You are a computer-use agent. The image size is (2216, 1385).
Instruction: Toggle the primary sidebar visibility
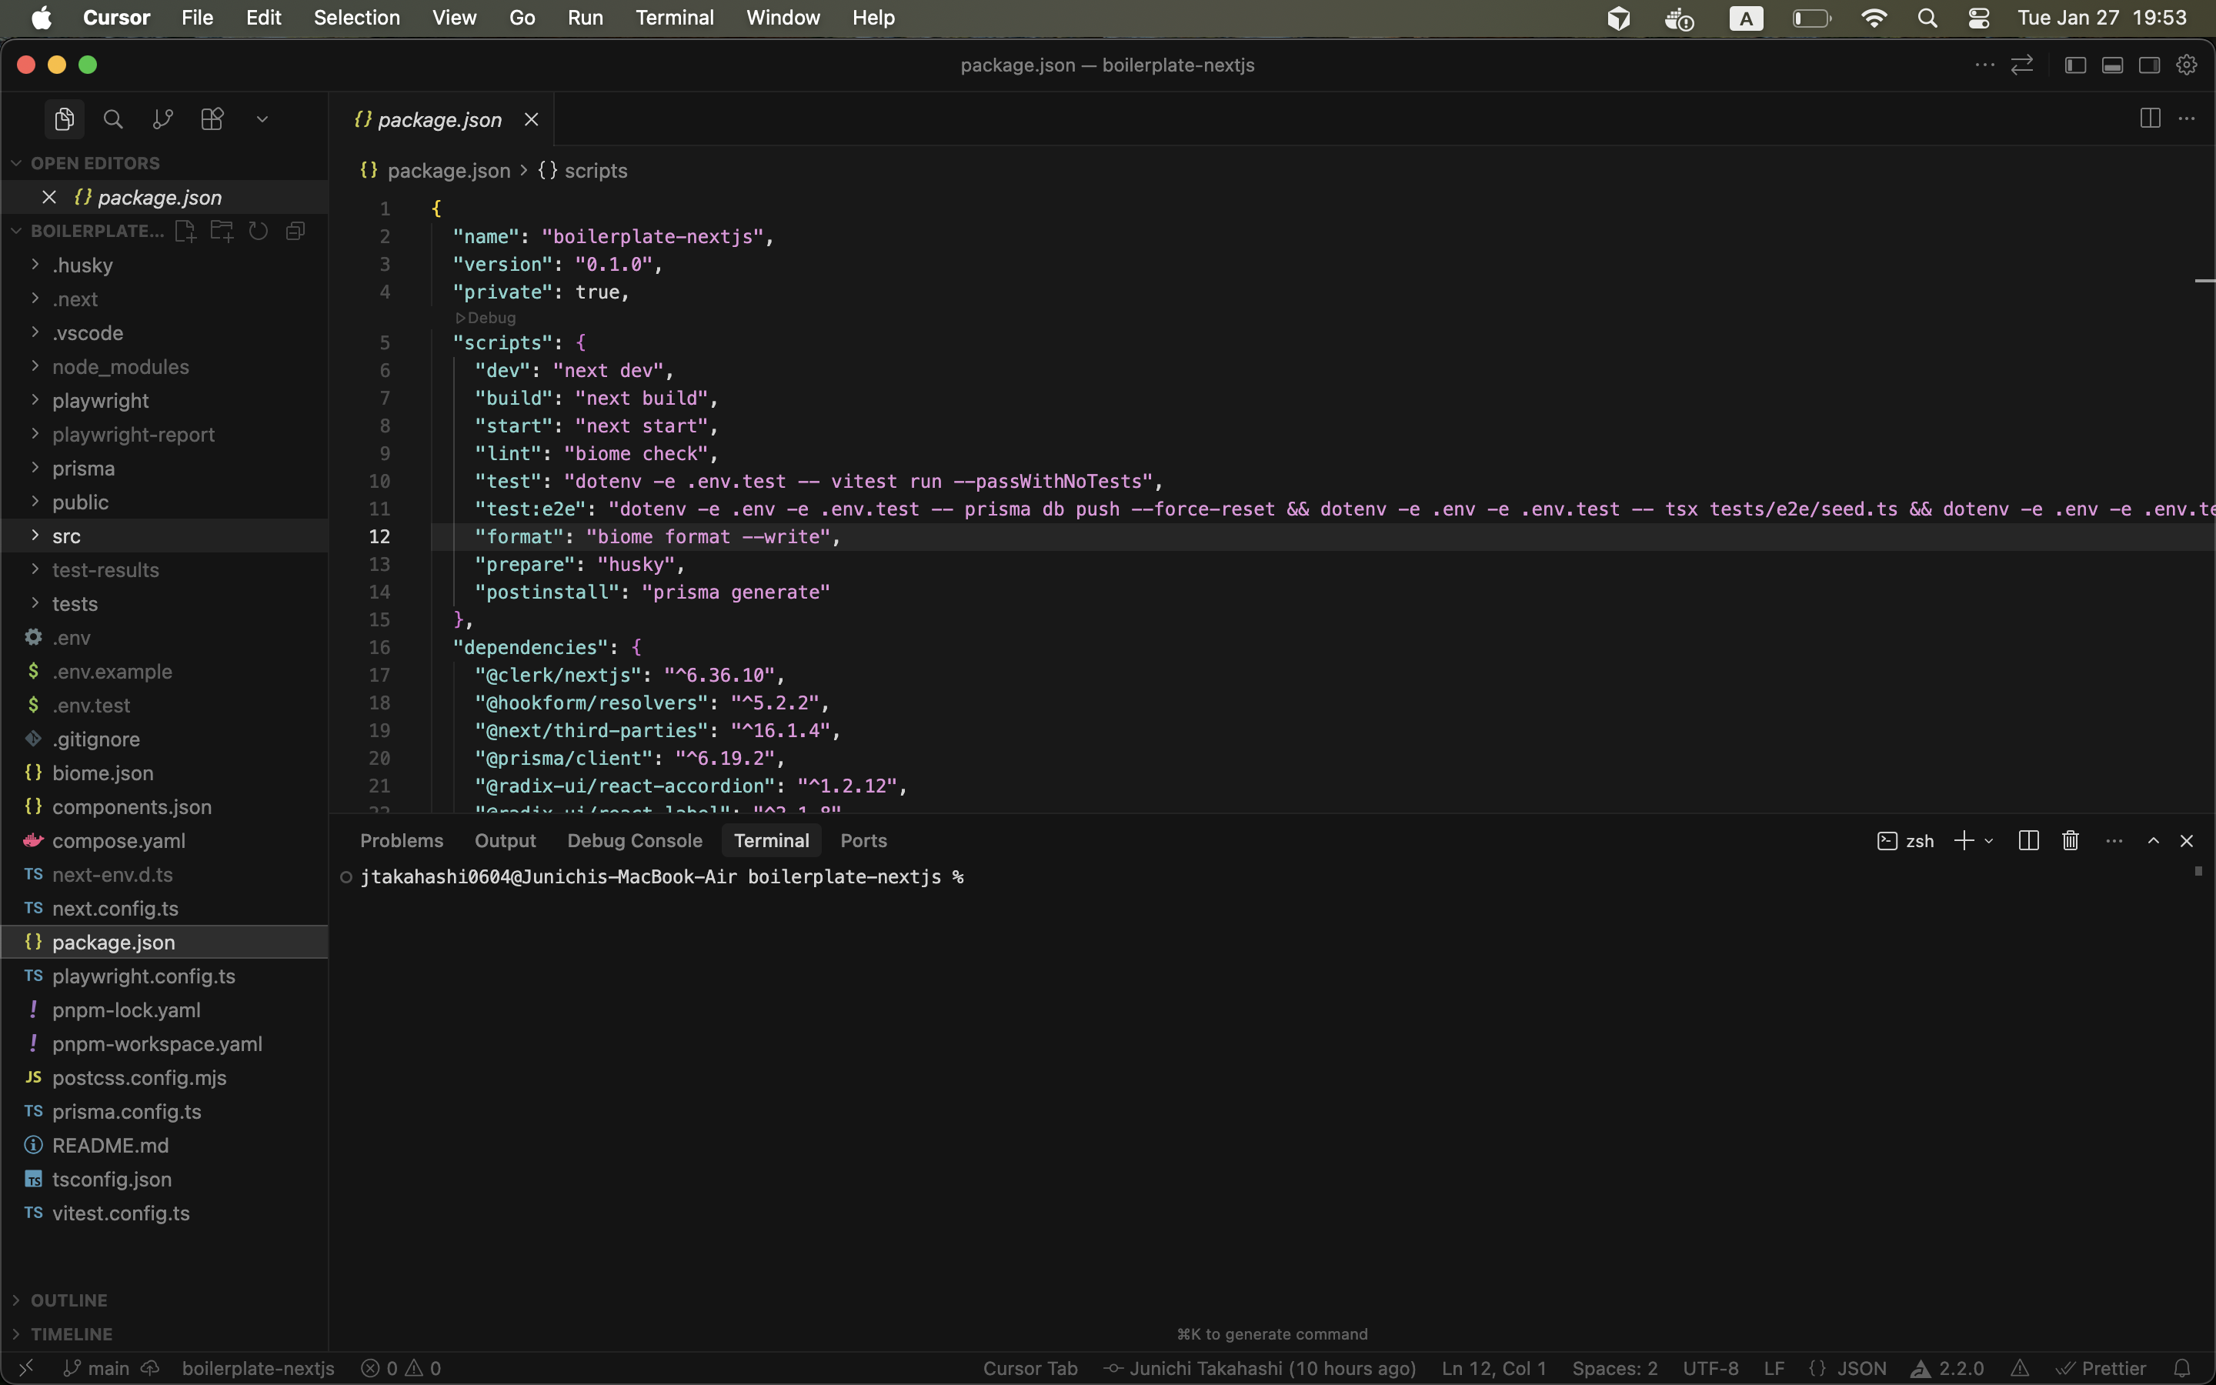pos(2075,65)
